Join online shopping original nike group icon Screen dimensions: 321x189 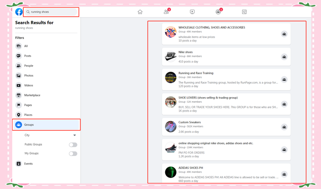(x=284, y=150)
